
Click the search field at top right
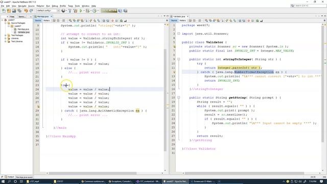click(x=309, y=6)
